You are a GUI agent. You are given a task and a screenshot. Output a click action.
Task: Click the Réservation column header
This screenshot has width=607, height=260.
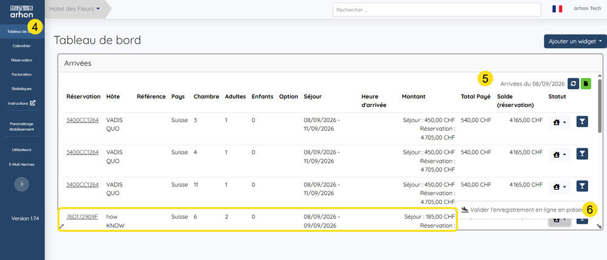pos(83,97)
